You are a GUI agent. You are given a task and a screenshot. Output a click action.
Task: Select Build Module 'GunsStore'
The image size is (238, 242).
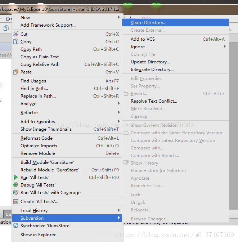pos(67,162)
